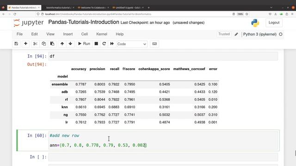The image size is (296, 166).
Task: Click the Last Checkpoint text
Action: click(145, 23)
